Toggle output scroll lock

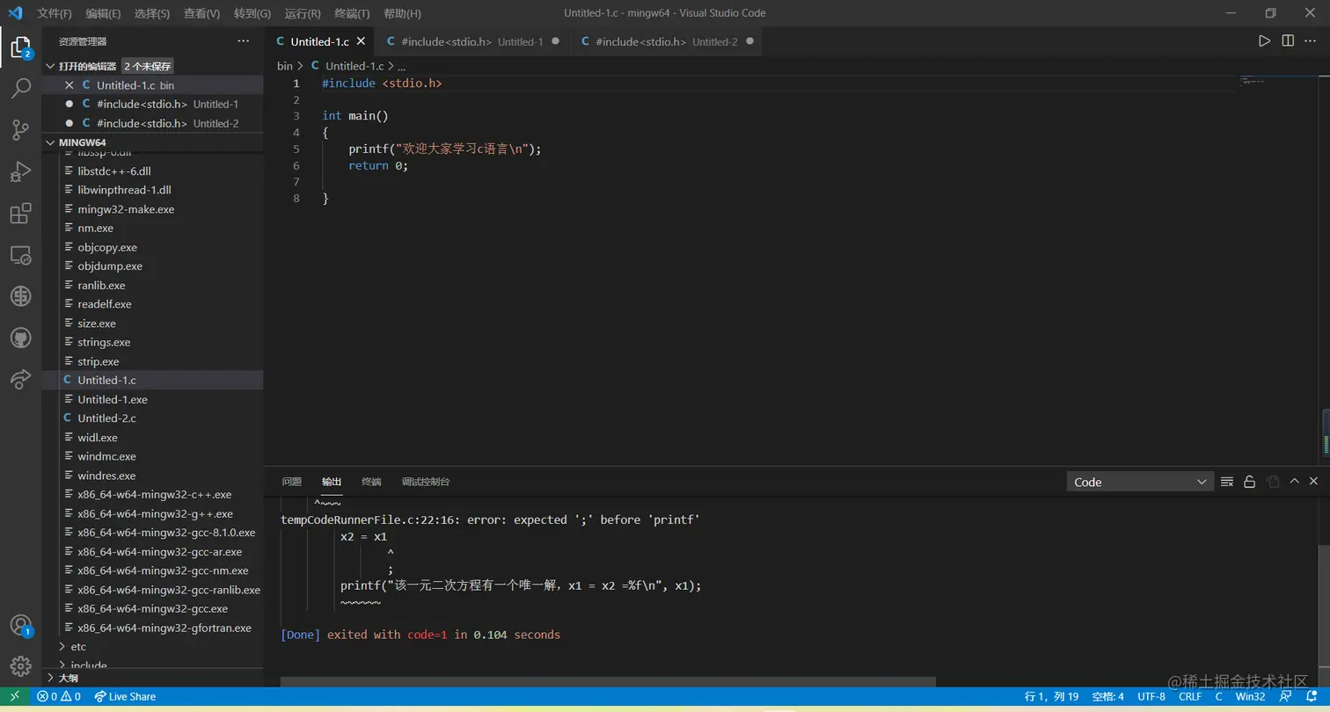[1249, 482]
